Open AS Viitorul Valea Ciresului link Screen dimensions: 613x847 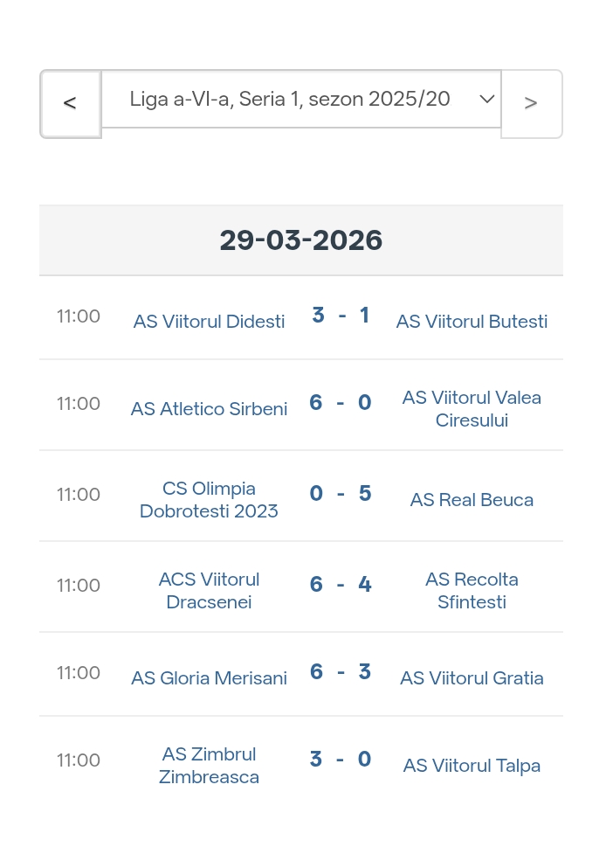point(472,408)
